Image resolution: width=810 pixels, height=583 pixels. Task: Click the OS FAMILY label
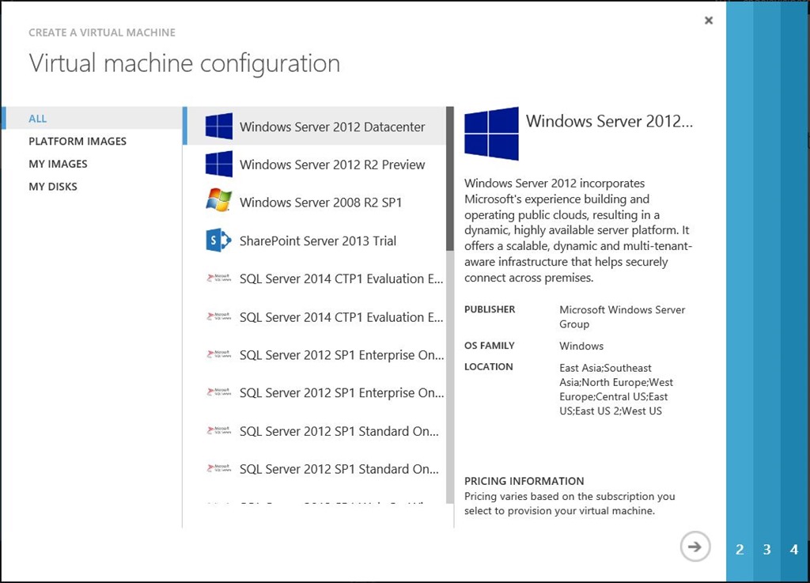pos(489,346)
